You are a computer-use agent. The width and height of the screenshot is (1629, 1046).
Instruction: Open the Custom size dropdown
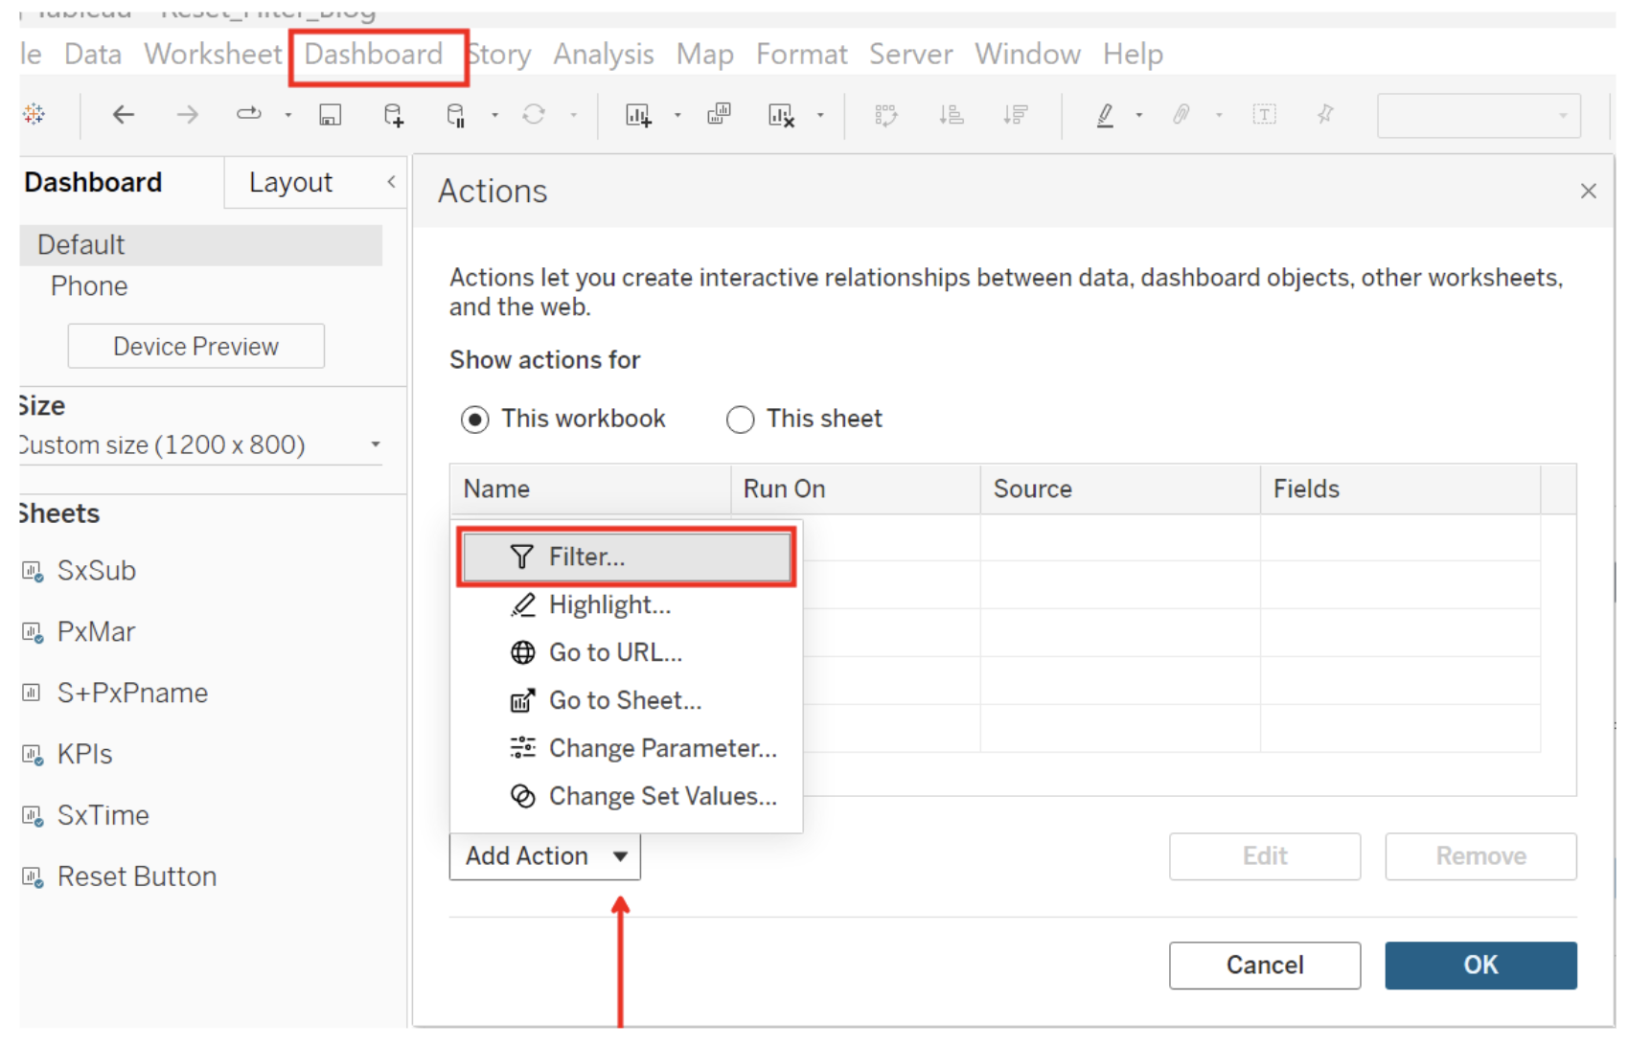pyautogui.click(x=374, y=444)
